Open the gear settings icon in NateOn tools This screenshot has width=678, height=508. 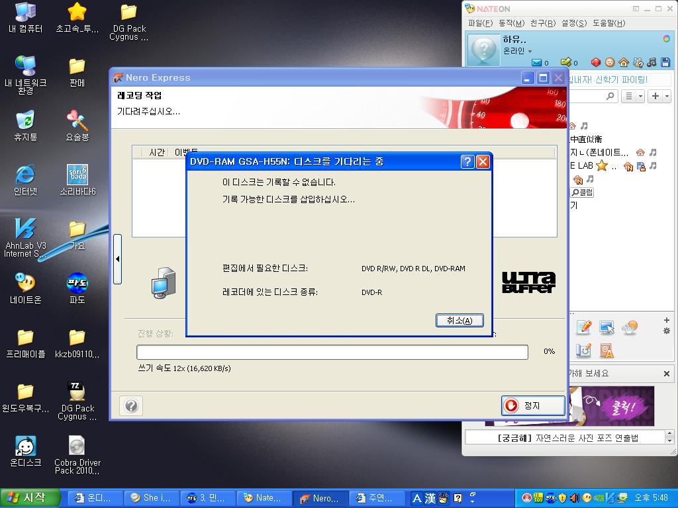click(x=667, y=331)
